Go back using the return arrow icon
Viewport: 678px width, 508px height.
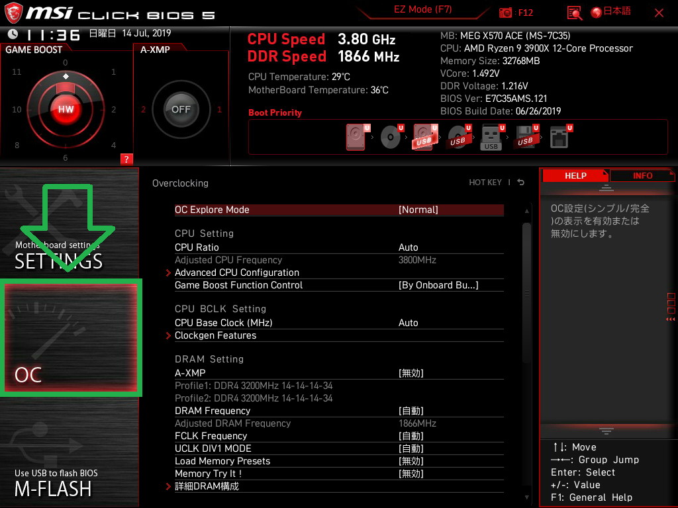click(521, 183)
